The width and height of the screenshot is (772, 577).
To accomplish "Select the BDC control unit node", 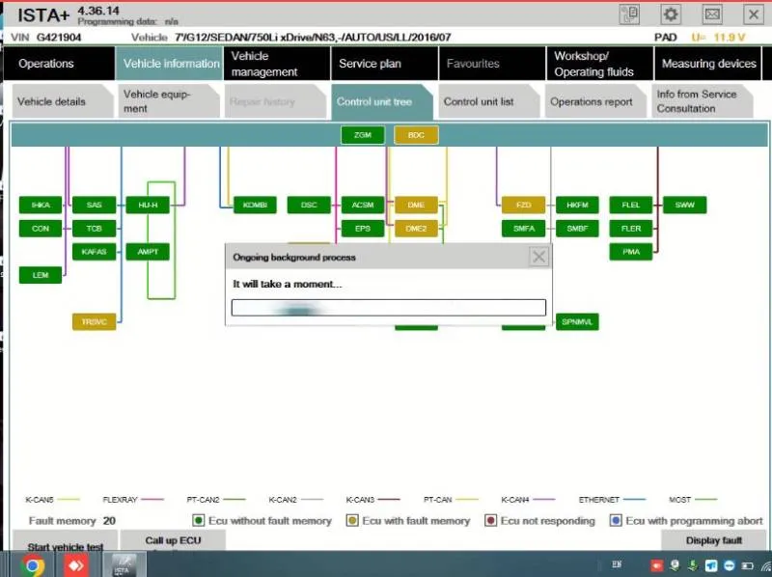I will [416, 135].
